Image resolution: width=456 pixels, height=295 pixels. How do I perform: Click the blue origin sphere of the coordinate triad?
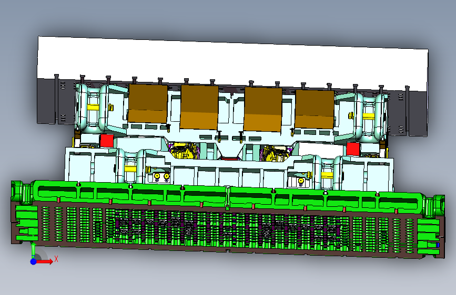pos(34,261)
